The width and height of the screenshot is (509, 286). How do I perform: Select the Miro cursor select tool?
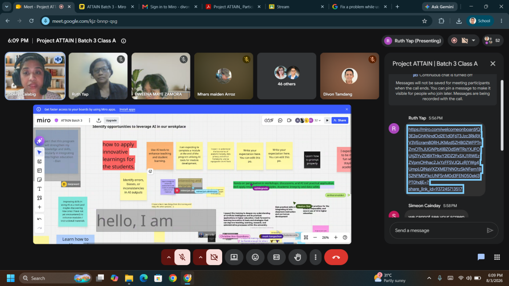40,152
